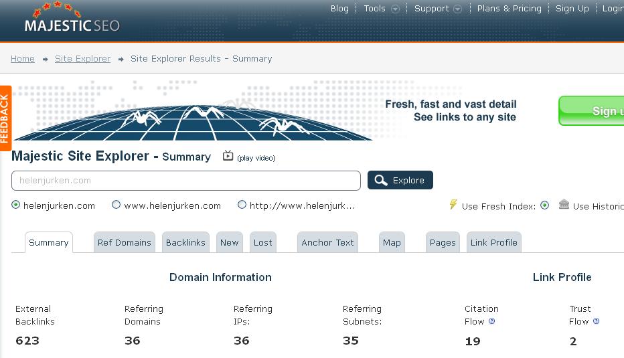624x358 pixels.
Task: Focus the helenjurken.com search input field
Action: coord(186,181)
